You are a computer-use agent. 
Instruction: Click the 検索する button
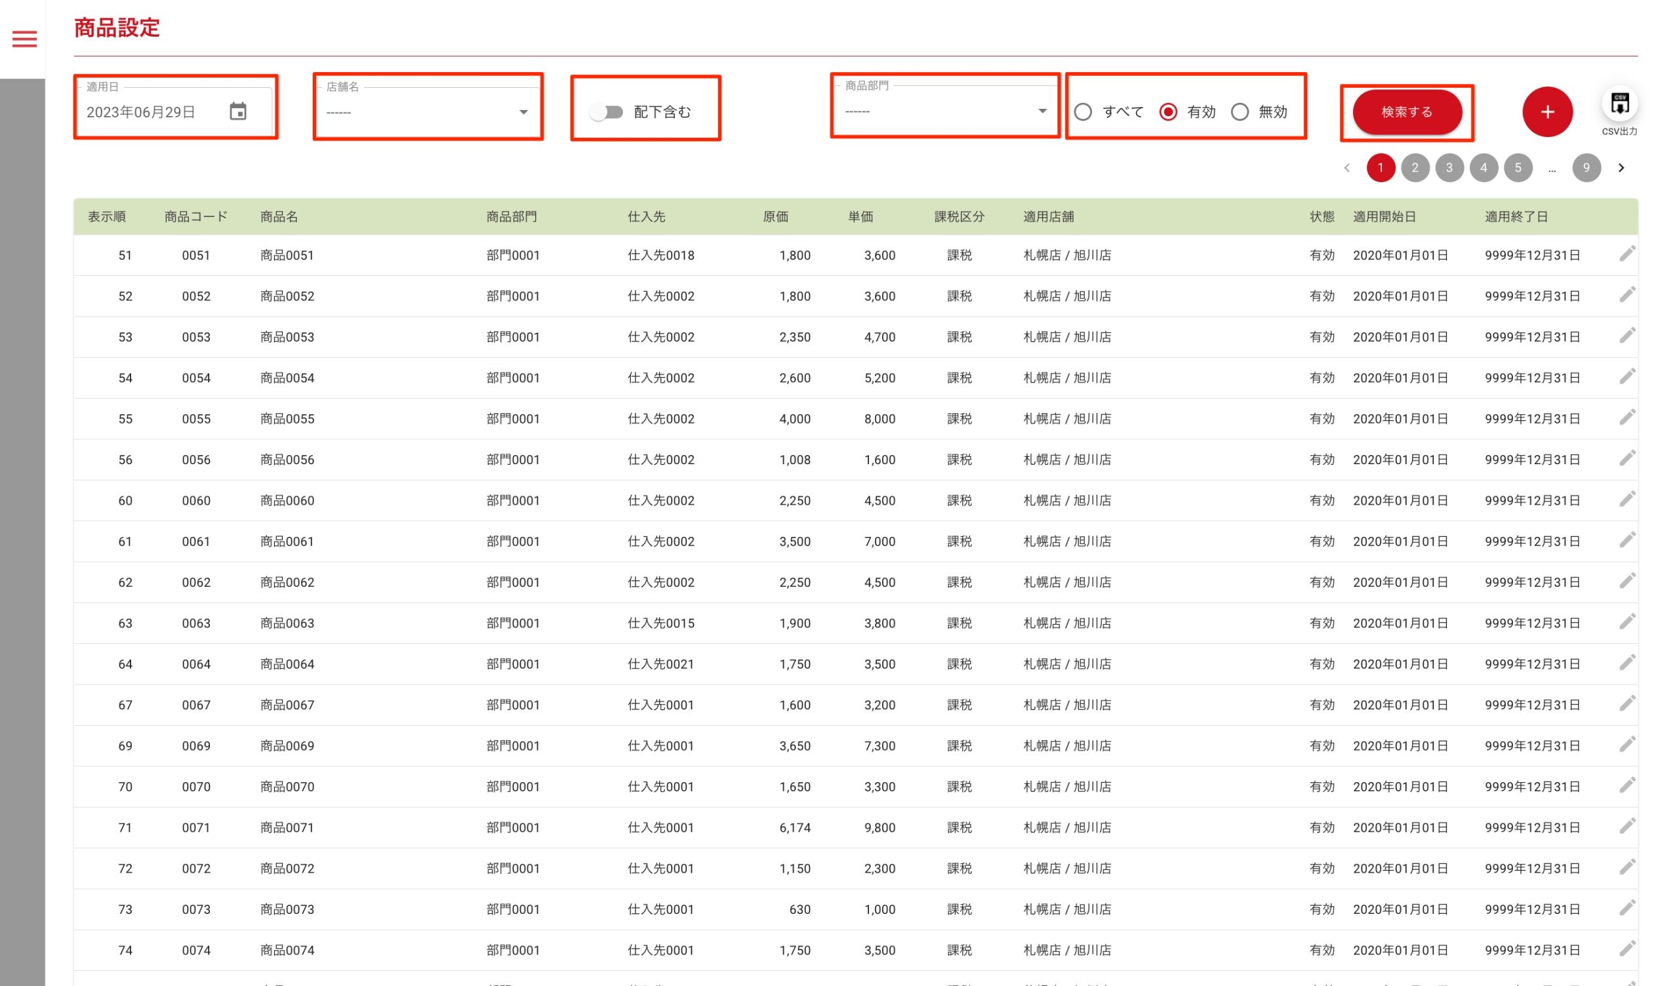click(x=1407, y=112)
